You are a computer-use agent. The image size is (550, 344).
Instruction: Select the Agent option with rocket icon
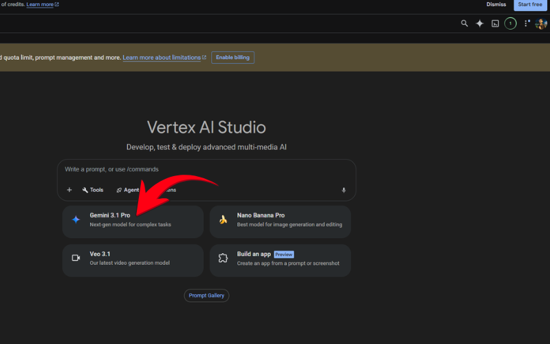pos(126,190)
